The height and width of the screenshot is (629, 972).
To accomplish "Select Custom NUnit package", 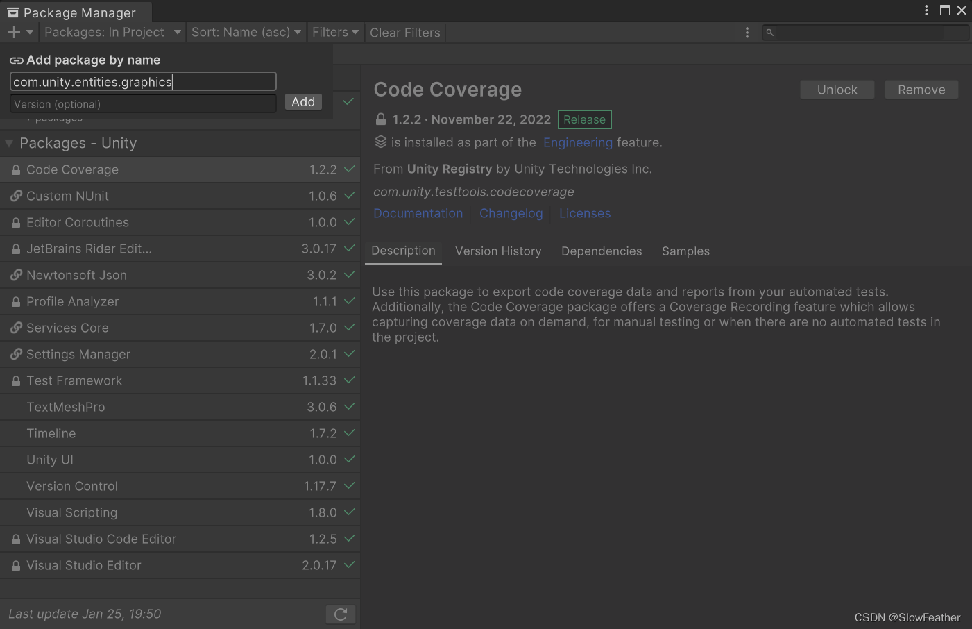I will pyautogui.click(x=180, y=196).
